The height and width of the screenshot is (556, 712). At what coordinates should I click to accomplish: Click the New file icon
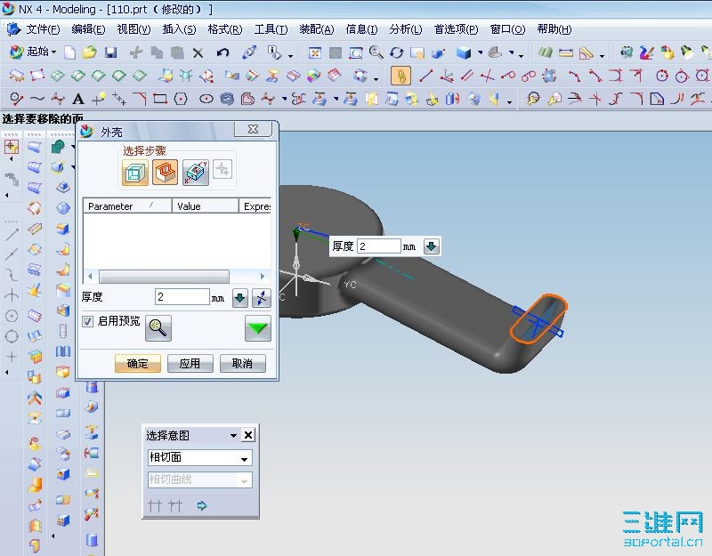[x=69, y=52]
